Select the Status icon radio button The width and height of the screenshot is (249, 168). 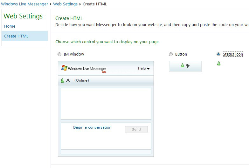(x=218, y=54)
